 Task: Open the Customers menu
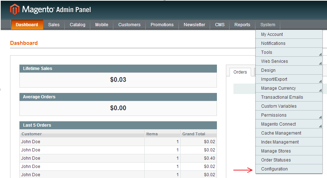tap(129, 24)
